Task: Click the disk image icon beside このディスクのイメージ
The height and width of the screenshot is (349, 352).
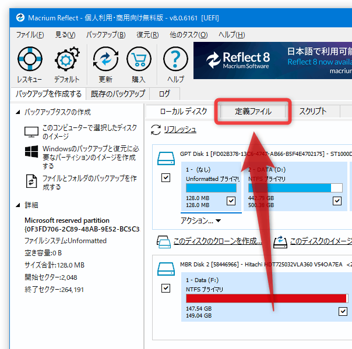Action: pyautogui.click(x=280, y=242)
